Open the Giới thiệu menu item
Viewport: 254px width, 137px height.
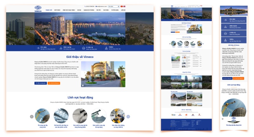[x=57, y=10]
